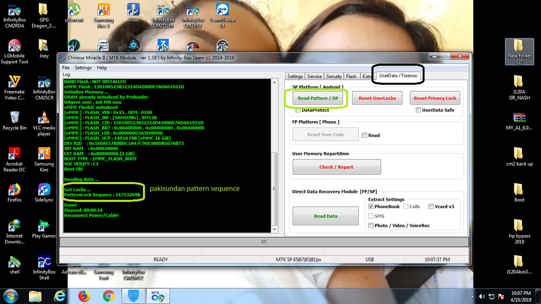Select the SideSync desktop icon
This screenshot has height=304, width=541.
pyautogui.click(x=44, y=192)
